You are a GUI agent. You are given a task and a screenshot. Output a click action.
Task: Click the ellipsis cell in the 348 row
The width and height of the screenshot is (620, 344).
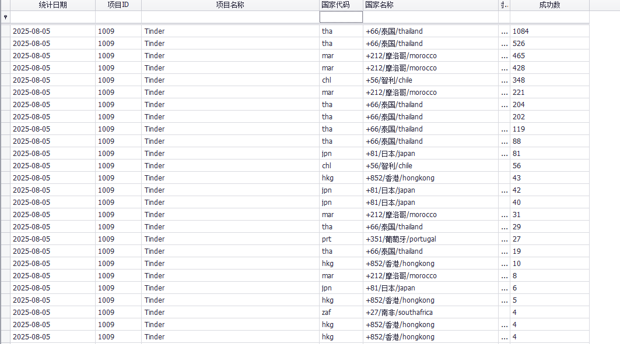504,80
